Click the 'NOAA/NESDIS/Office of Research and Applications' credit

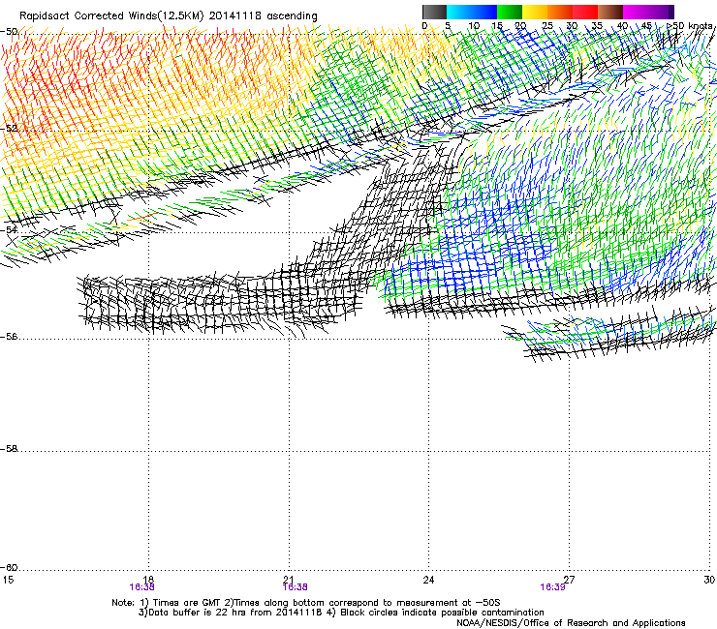coord(571,623)
